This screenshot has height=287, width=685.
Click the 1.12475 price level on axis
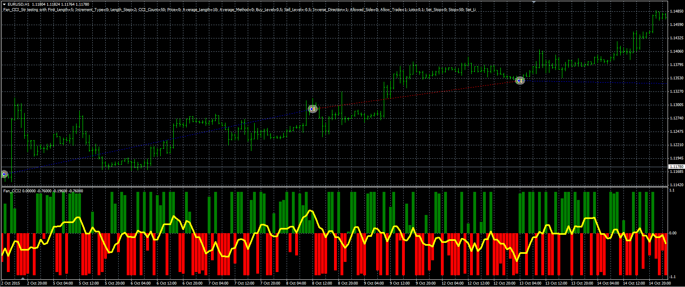click(676, 132)
